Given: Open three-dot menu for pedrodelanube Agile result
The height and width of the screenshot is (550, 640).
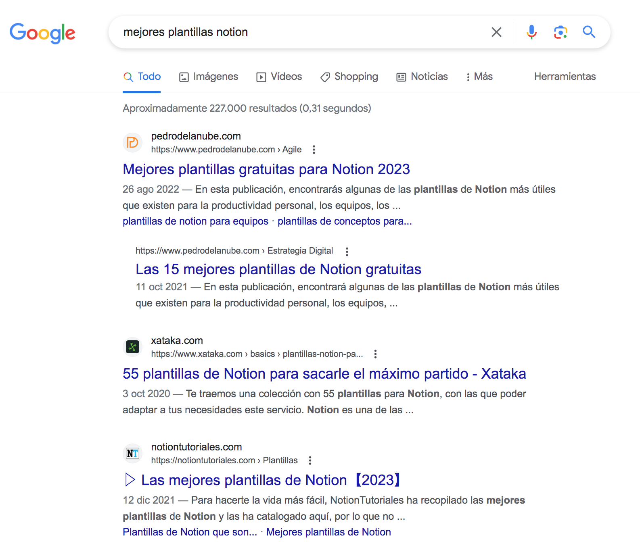Looking at the screenshot, I should pyautogui.click(x=314, y=150).
